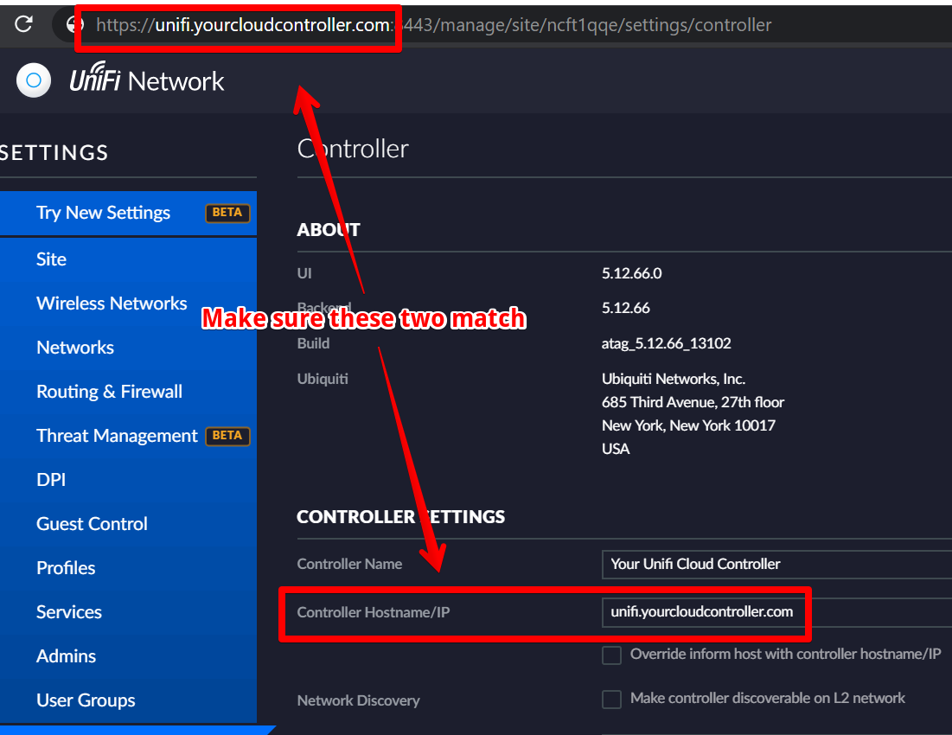
Task: Open Profiles settings section
Action: click(x=66, y=568)
